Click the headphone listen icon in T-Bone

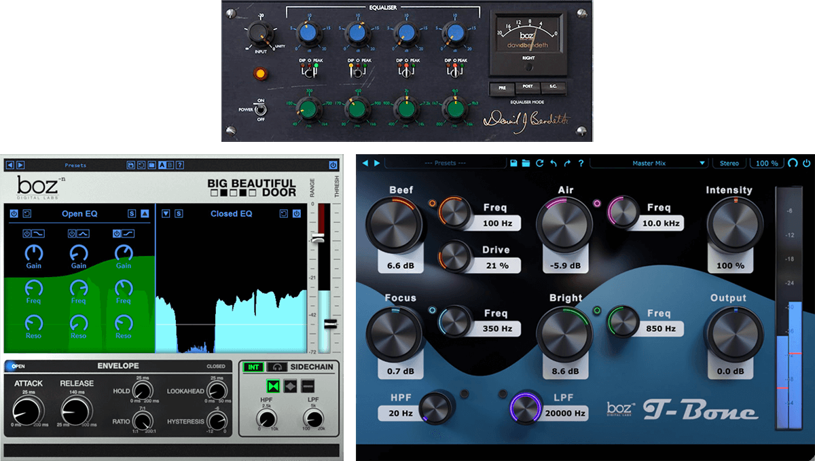point(793,163)
